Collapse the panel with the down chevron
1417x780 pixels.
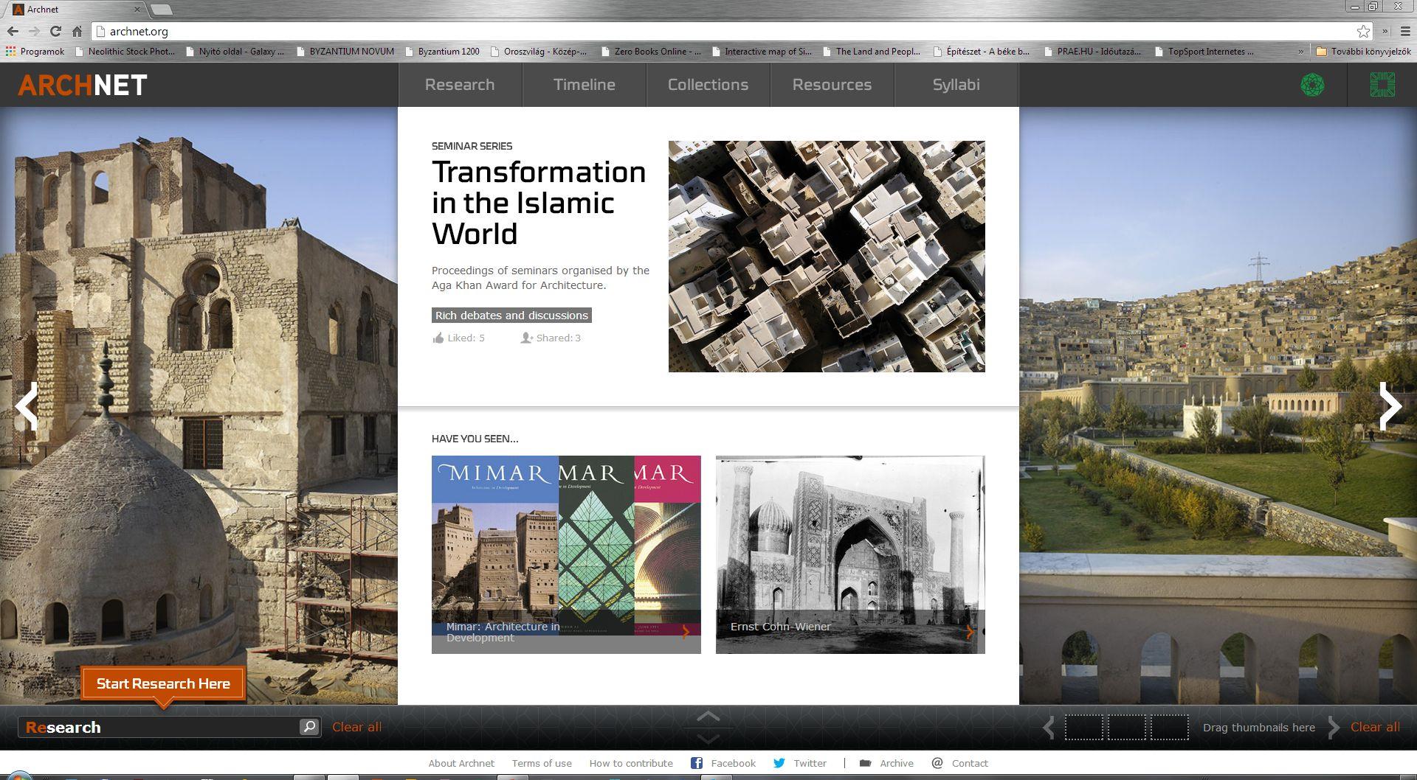[x=708, y=739]
